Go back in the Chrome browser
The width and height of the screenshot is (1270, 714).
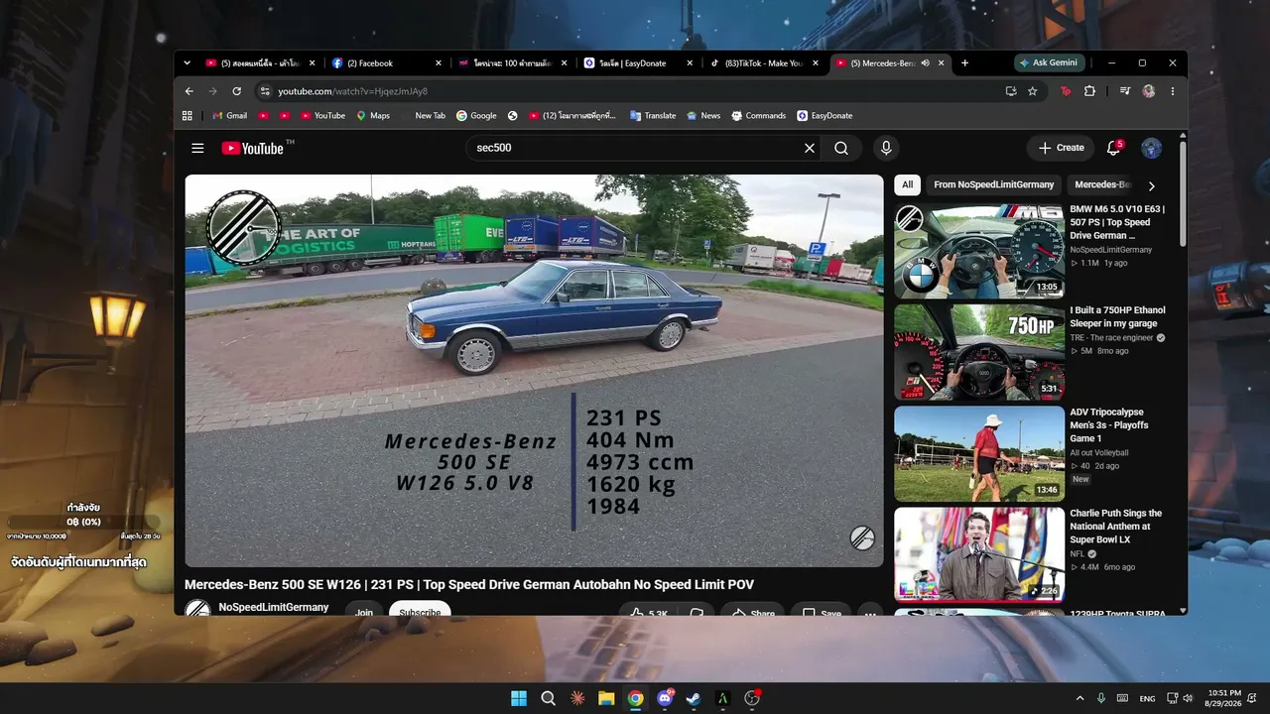[190, 91]
